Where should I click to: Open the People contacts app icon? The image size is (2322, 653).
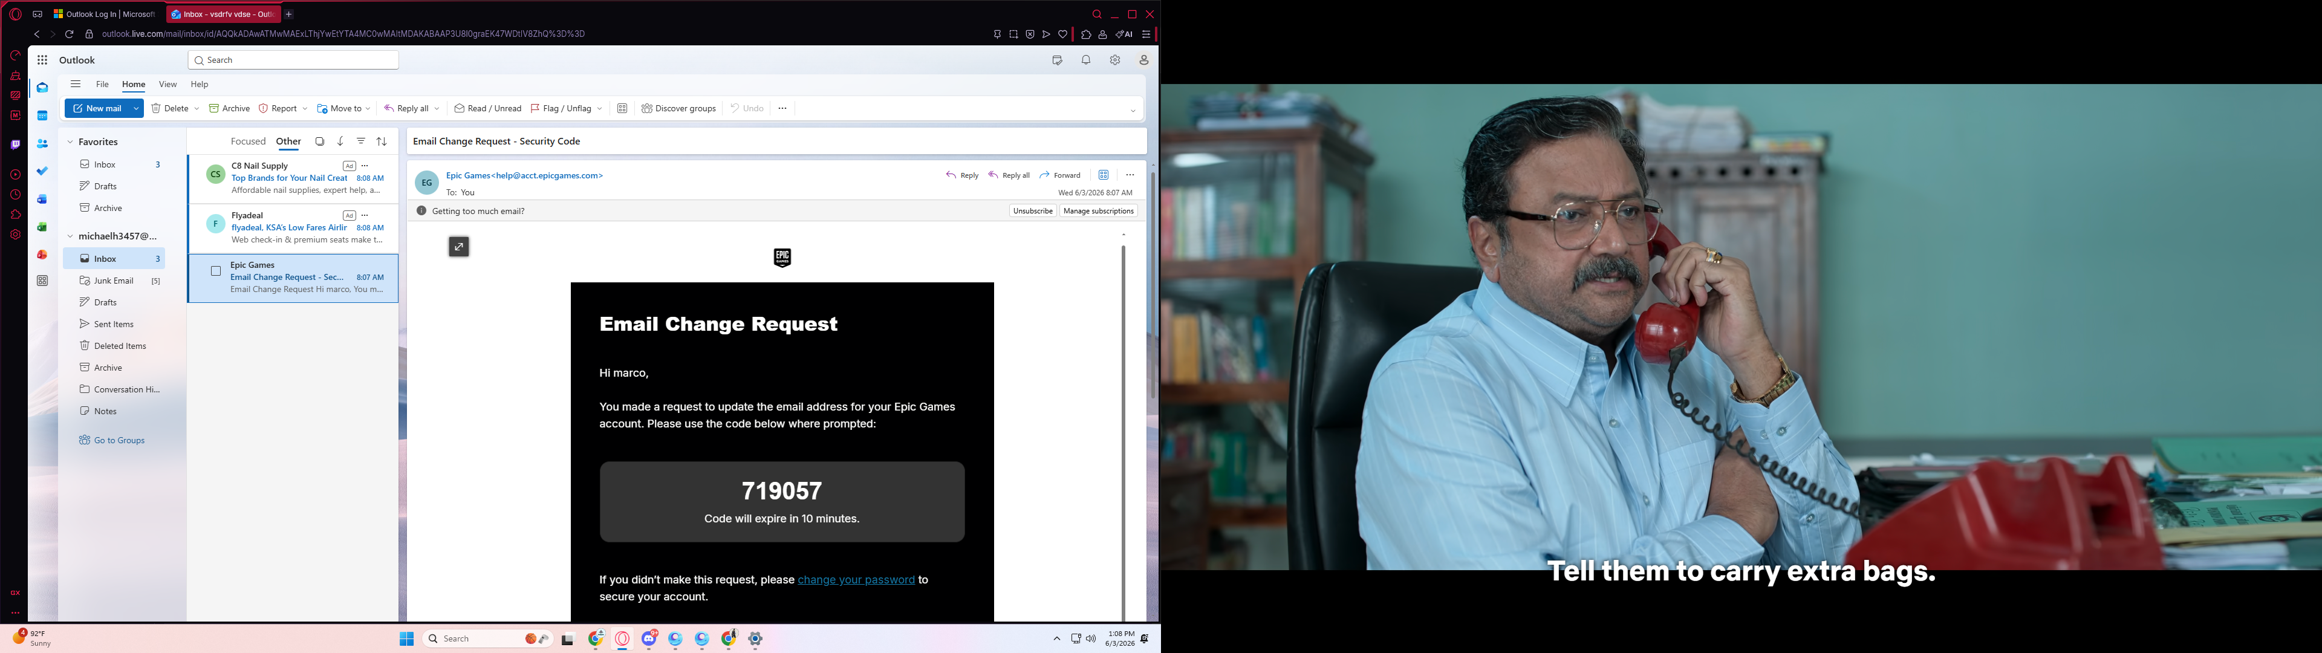(42, 143)
